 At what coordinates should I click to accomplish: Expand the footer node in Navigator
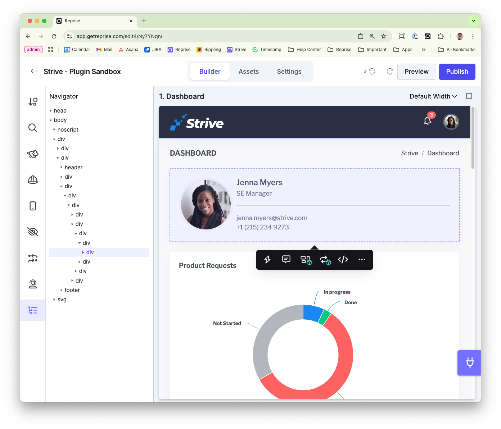click(x=62, y=290)
